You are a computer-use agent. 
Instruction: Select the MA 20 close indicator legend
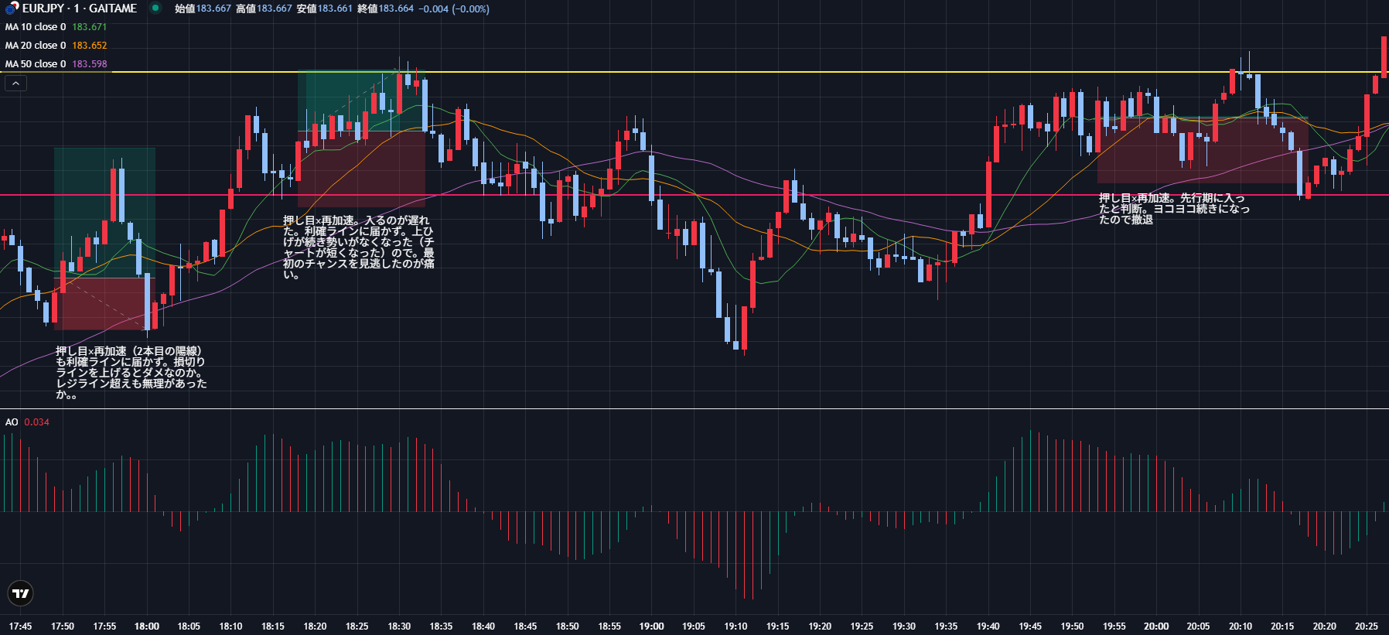pos(36,46)
